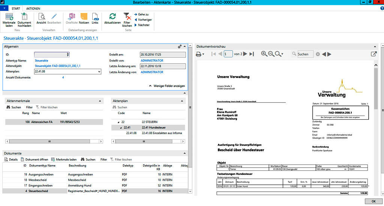Open preview in external window
Viewport: 384px width, 206px height.
tap(373, 54)
